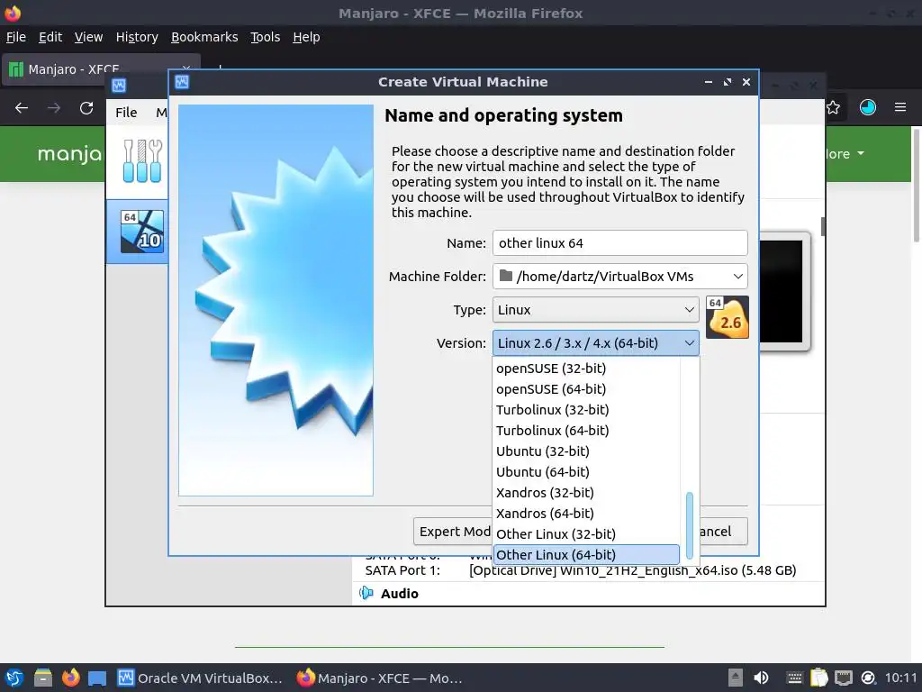Image resolution: width=922 pixels, height=692 pixels.
Task: Click the desktop icon in taskbar
Action: [97, 678]
